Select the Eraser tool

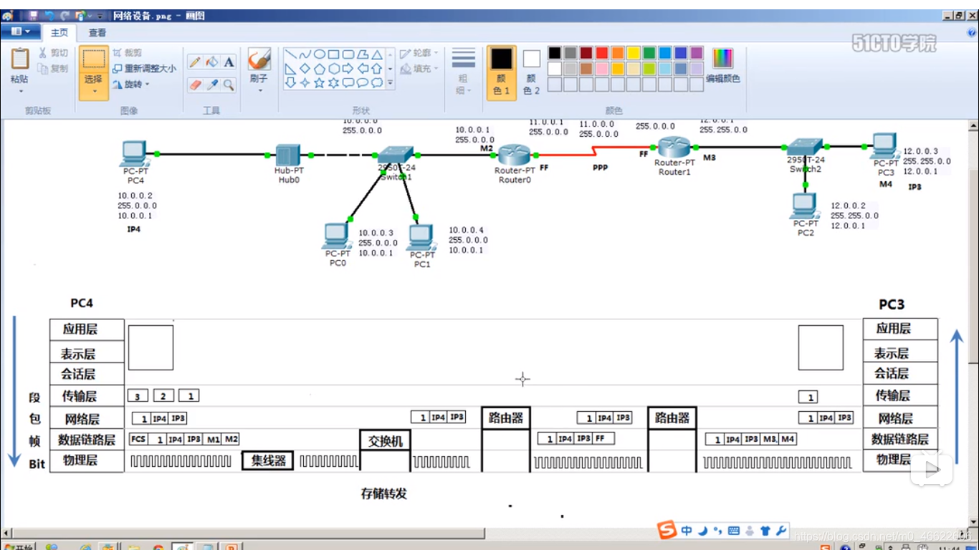click(195, 85)
